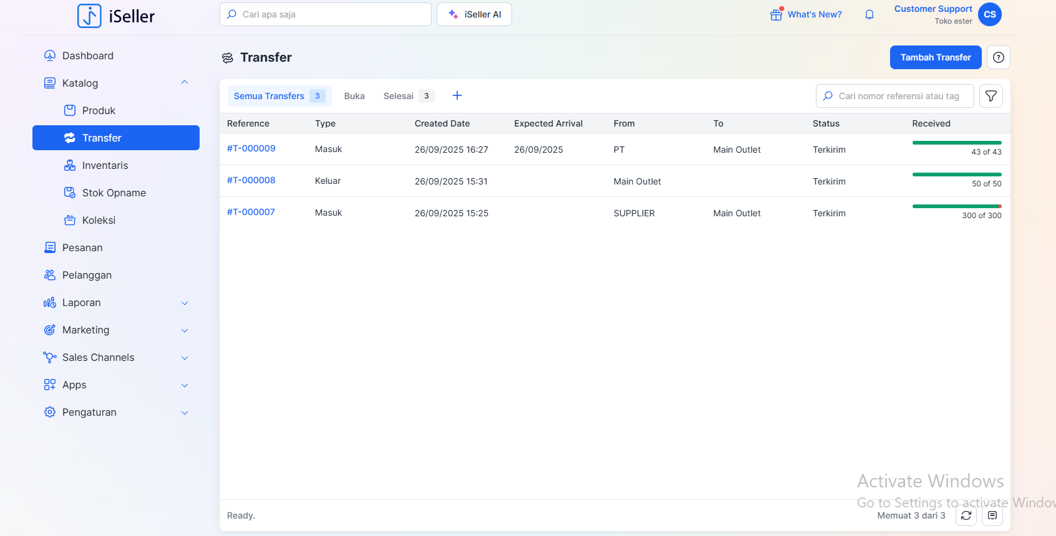This screenshot has height=536, width=1056.
Task: Add a new tab view with plus icon
Action: (x=457, y=95)
